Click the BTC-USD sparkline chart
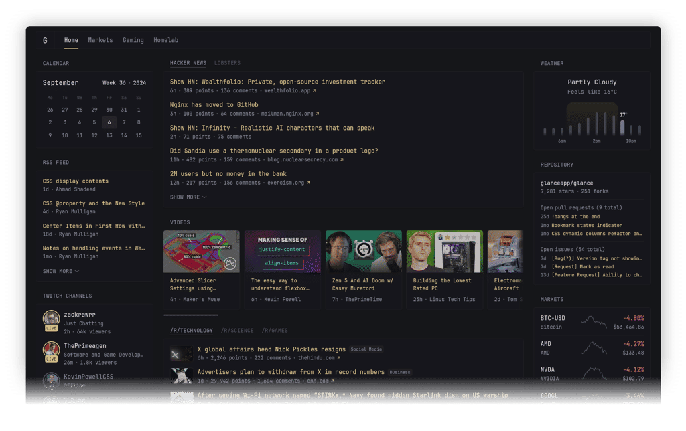 tap(594, 322)
